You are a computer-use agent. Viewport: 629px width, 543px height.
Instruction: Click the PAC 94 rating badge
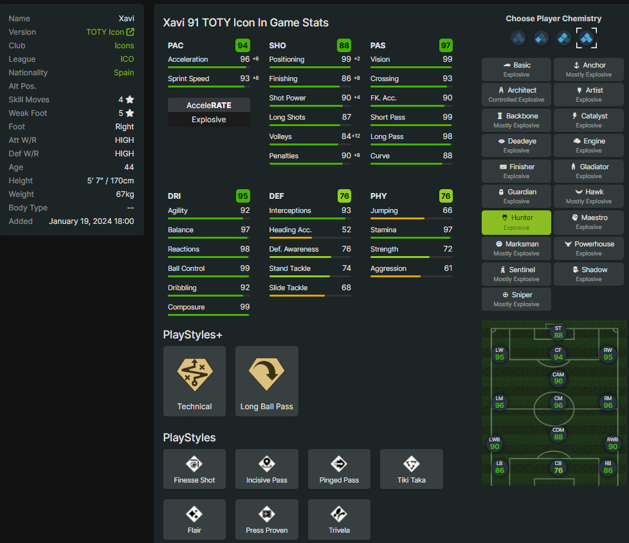point(242,45)
